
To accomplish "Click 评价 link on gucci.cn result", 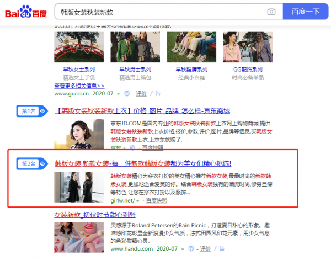I will click(141, 94).
